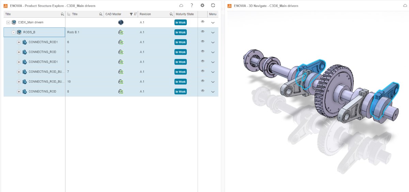Viewport: 409px width, 192px height.
Task: Expand CONNECTING_ROD_BU... node in row titled 7
Action: (x=19, y=72)
